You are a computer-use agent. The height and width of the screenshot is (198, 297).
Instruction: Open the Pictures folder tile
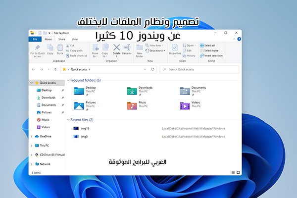85,106
